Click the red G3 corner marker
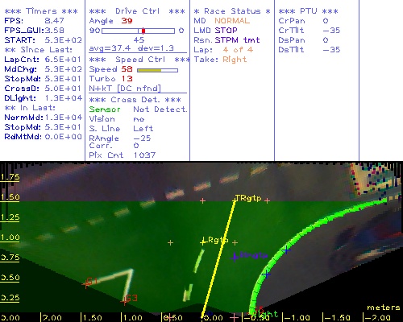This screenshot has height=322, width=403. (124, 302)
